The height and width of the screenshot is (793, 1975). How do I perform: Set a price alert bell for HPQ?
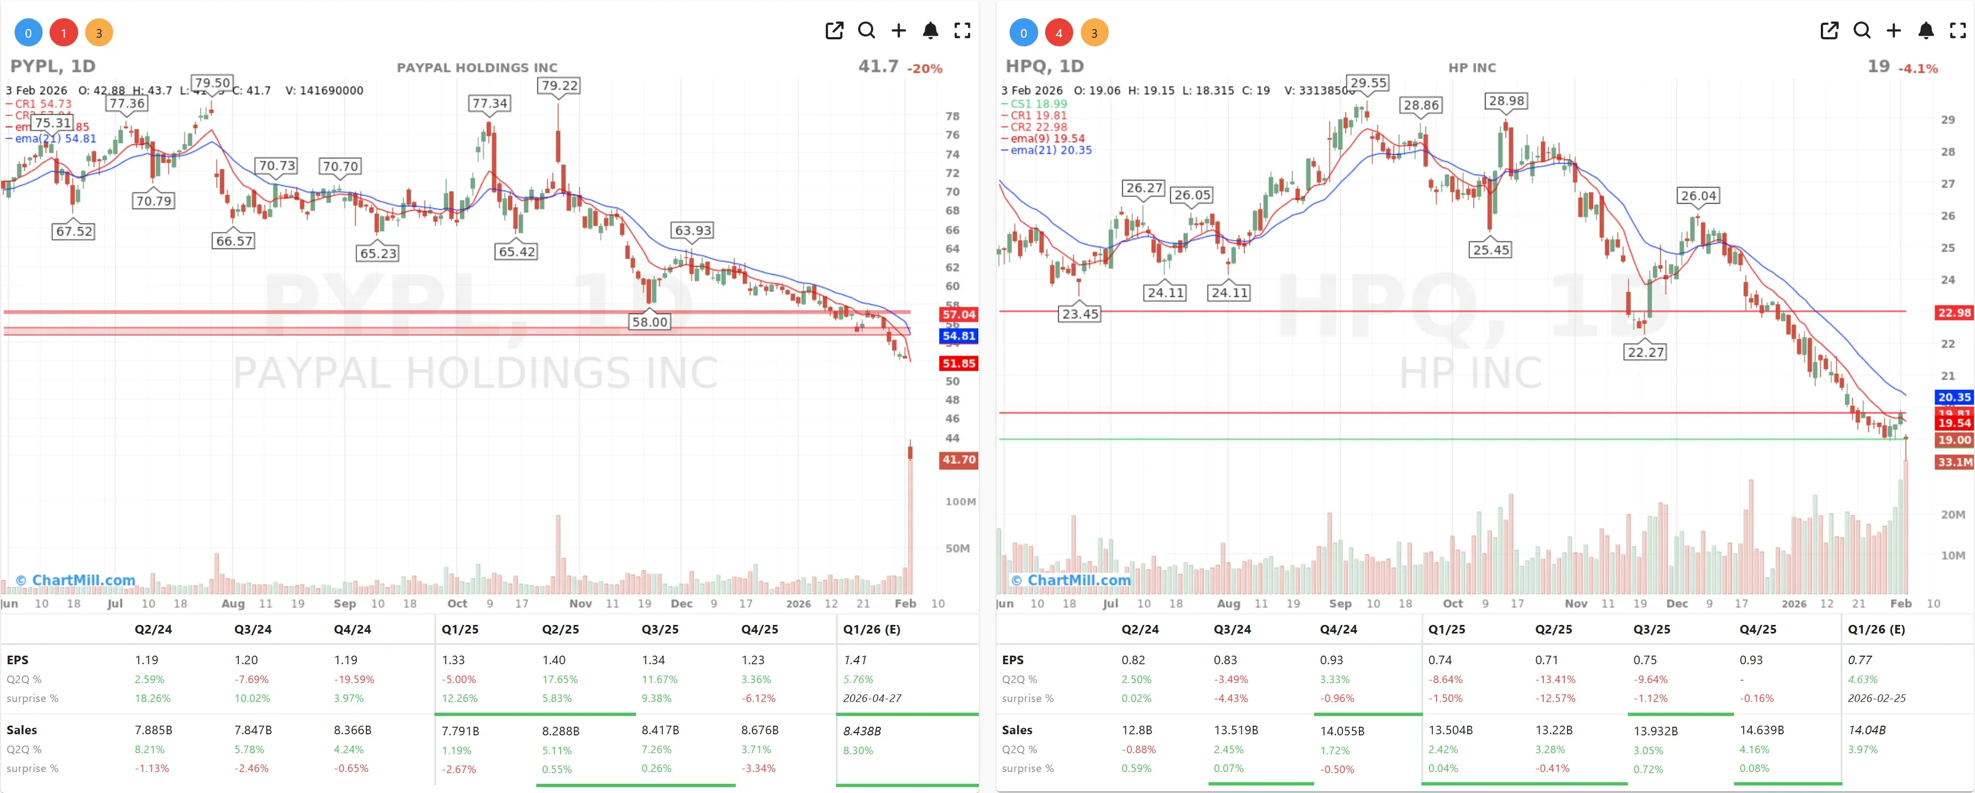click(1926, 31)
